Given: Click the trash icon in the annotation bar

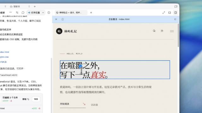Looking at the screenshot, I should (x=62, y=19).
